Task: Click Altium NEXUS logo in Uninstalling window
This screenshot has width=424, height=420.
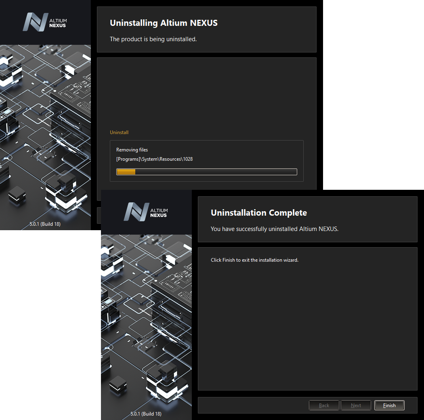Action: (x=45, y=23)
